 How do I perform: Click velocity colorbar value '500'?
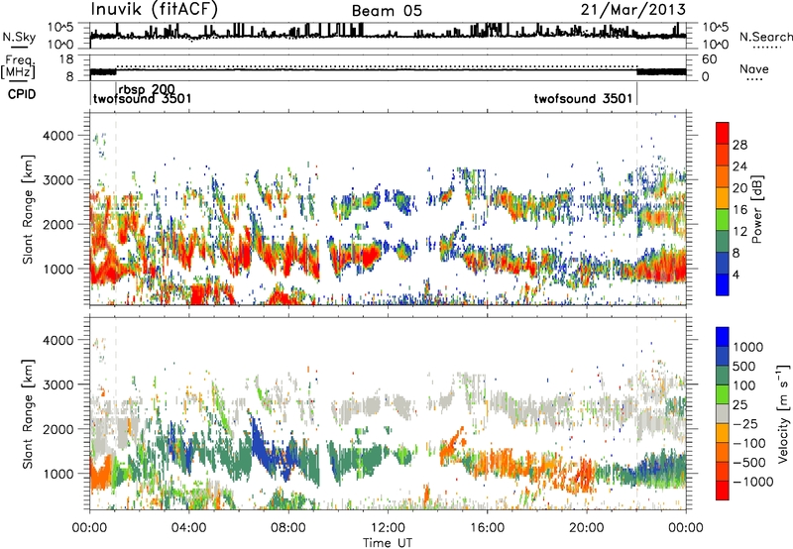coord(744,366)
